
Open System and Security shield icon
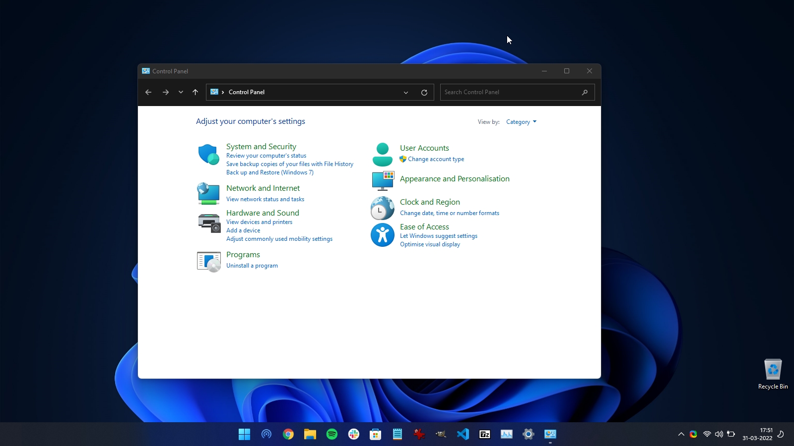[x=208, y=154]
